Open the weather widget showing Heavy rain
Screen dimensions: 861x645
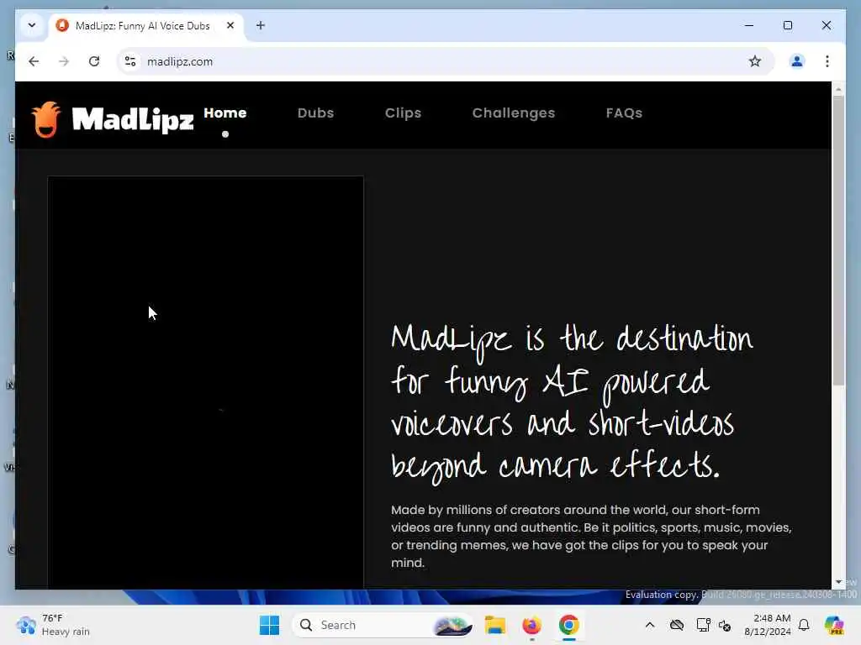pyautogui.click(x=53, y=625)
